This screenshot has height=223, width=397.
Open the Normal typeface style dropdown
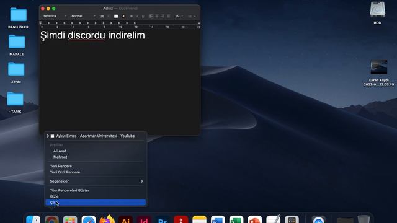(83, 16)
